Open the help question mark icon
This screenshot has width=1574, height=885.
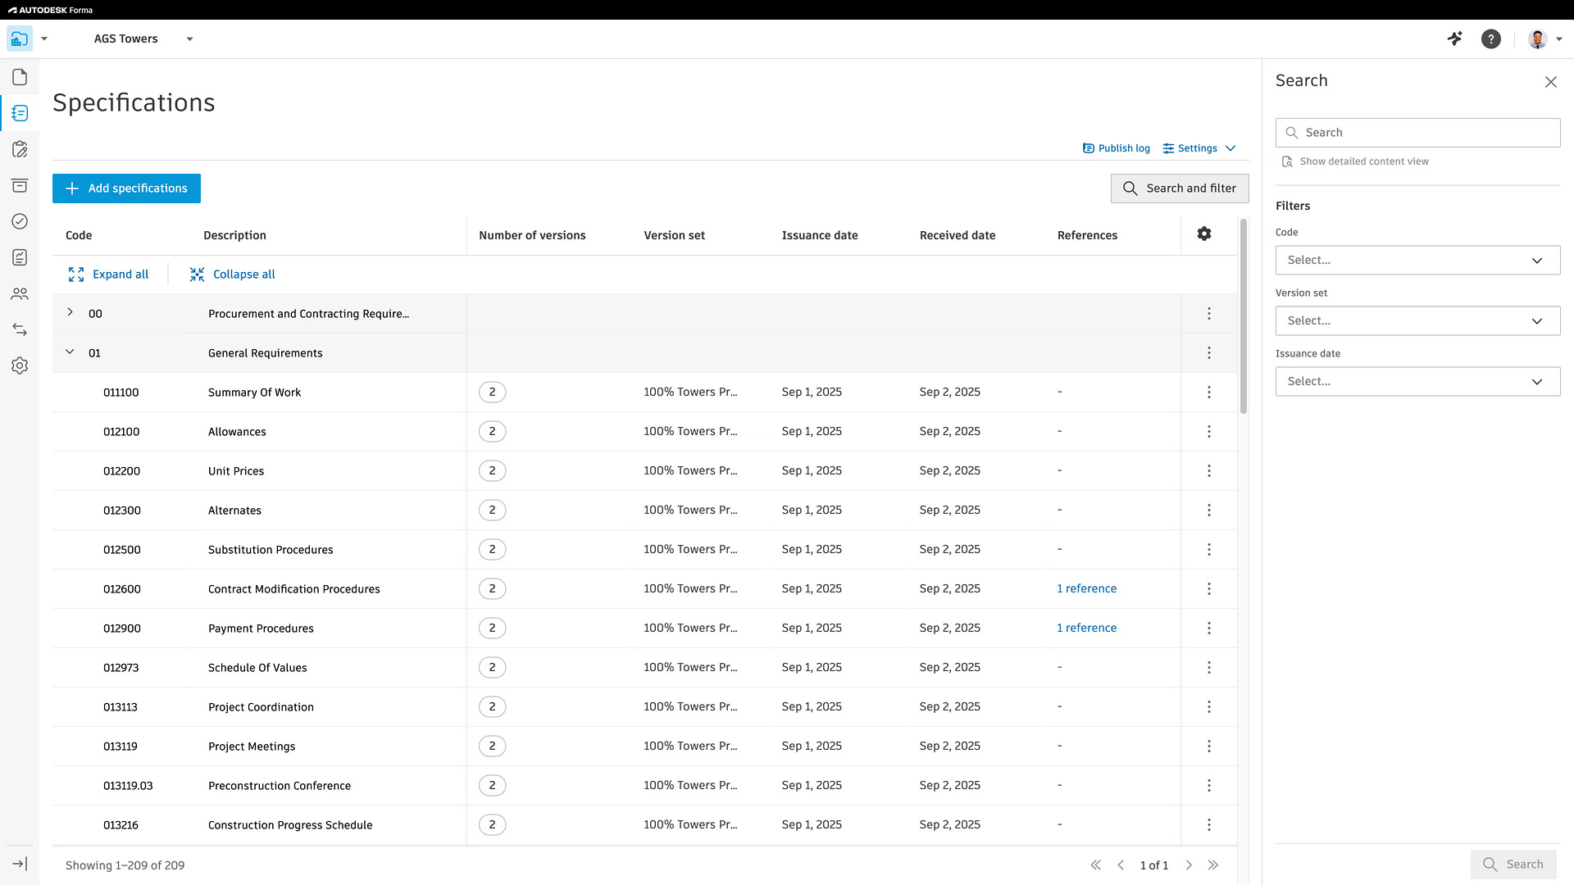click(x=1491, y=39)
